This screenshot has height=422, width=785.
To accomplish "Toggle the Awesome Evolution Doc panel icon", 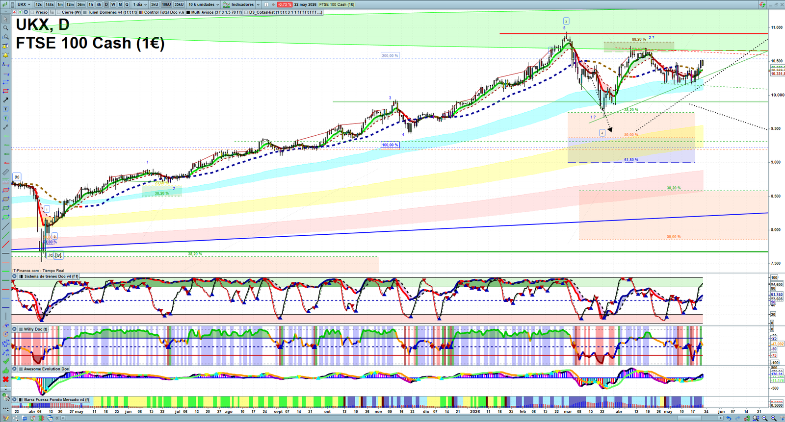I will coord(21,369).
